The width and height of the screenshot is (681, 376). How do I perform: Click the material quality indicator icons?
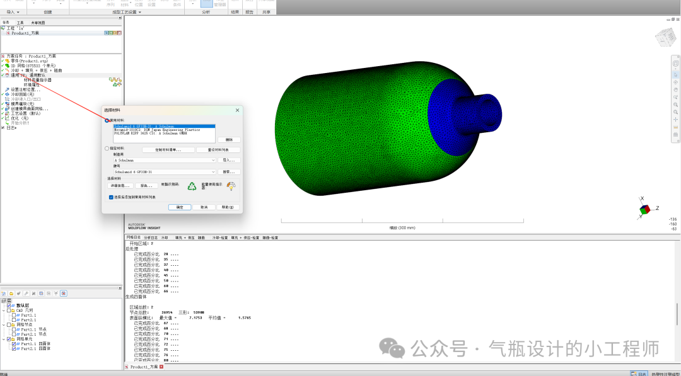click(115, 80)
